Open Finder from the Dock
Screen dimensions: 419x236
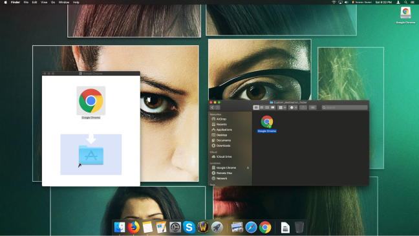(x=120, y=228)
